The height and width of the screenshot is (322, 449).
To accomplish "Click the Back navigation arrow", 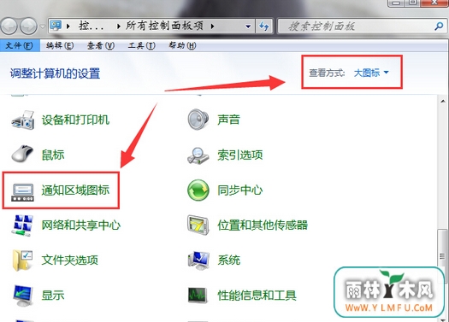I will (9, 26).
